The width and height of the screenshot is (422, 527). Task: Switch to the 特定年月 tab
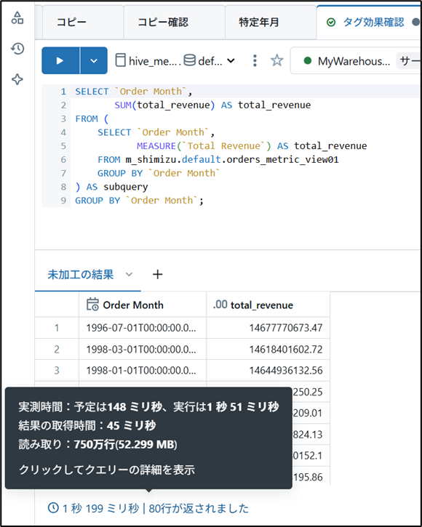[x=271, y=23]
